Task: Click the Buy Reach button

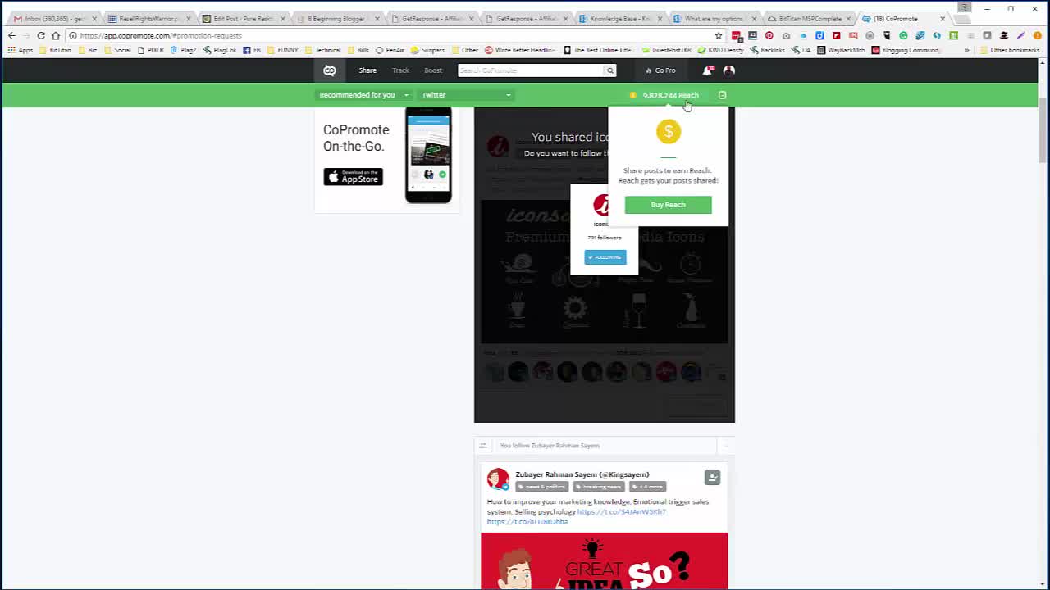Action: click(668, 205)
